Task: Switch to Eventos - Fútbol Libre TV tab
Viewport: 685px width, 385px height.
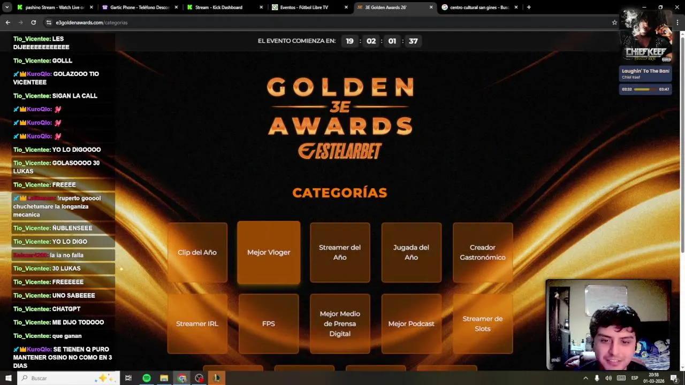Action: 310,7
